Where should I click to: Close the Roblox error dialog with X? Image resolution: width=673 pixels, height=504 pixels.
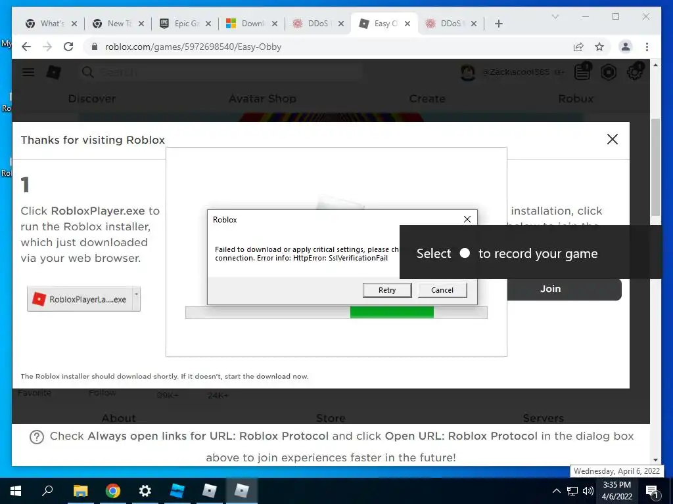tap(467, 219)
